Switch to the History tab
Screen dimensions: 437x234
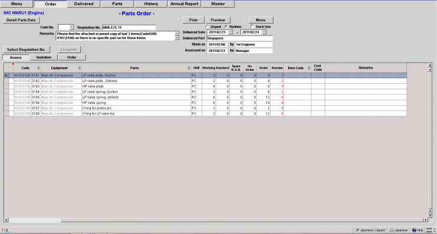click(x=151, y=4)
